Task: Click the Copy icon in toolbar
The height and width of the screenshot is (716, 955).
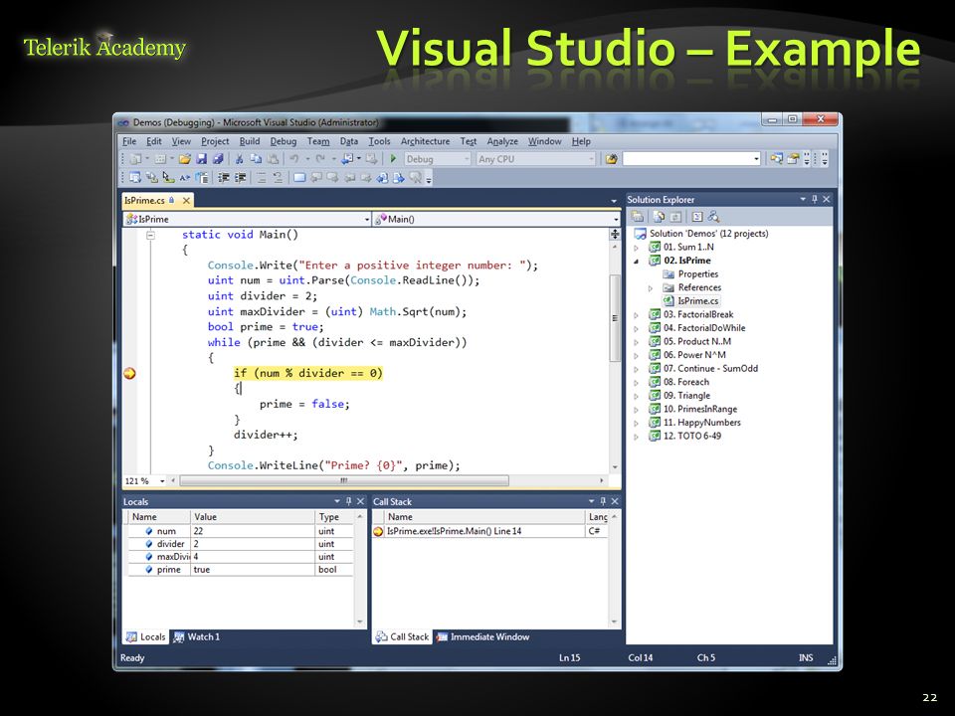Action: point(256,159)
